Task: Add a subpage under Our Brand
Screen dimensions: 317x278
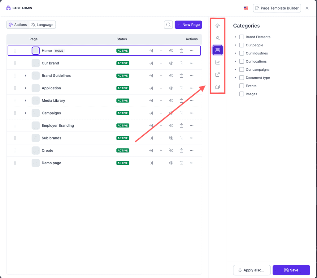Action: click(x=161, y=63)
